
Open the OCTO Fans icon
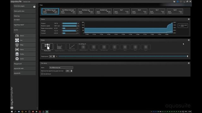click(17, 40)
